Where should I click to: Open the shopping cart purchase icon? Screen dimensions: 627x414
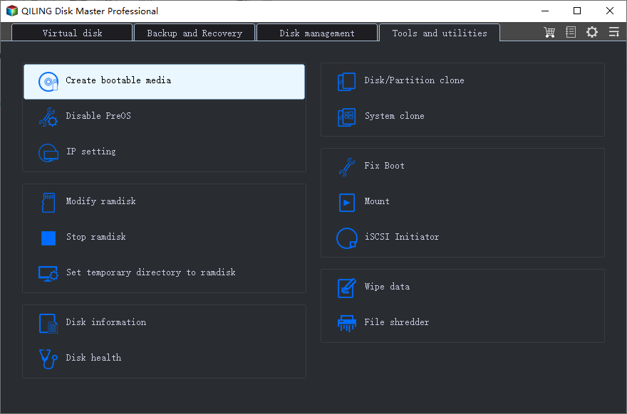(x=549, y=32)
